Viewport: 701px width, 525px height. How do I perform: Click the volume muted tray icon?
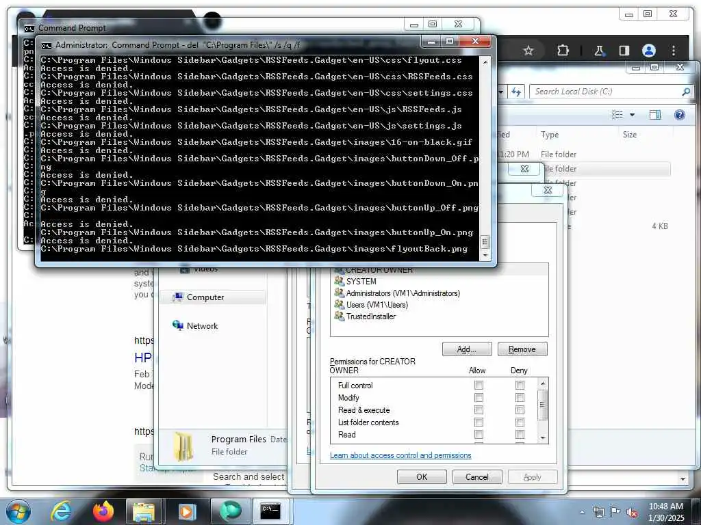(x=632, y=512)
